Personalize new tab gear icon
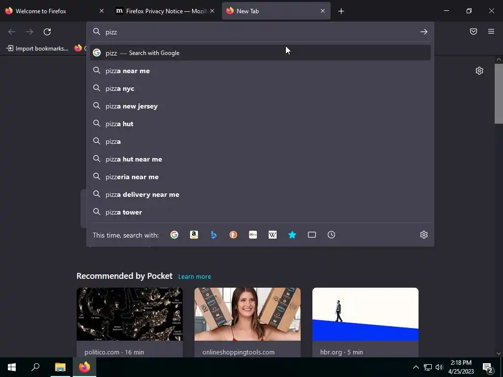503x377 pixels. tap(479, 71)
